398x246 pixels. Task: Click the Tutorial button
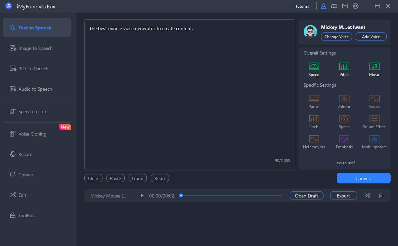pyautogui.click(x=302, y=6)
